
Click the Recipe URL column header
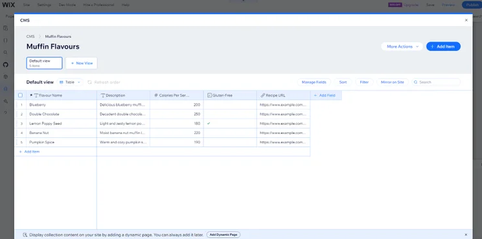coord(283,96)
